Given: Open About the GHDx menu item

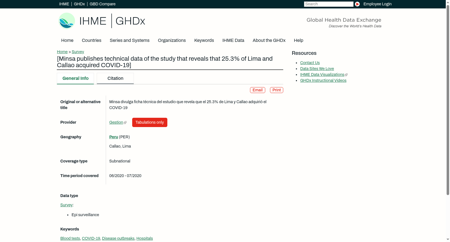Looking at the screenshot, I should 269,40.
